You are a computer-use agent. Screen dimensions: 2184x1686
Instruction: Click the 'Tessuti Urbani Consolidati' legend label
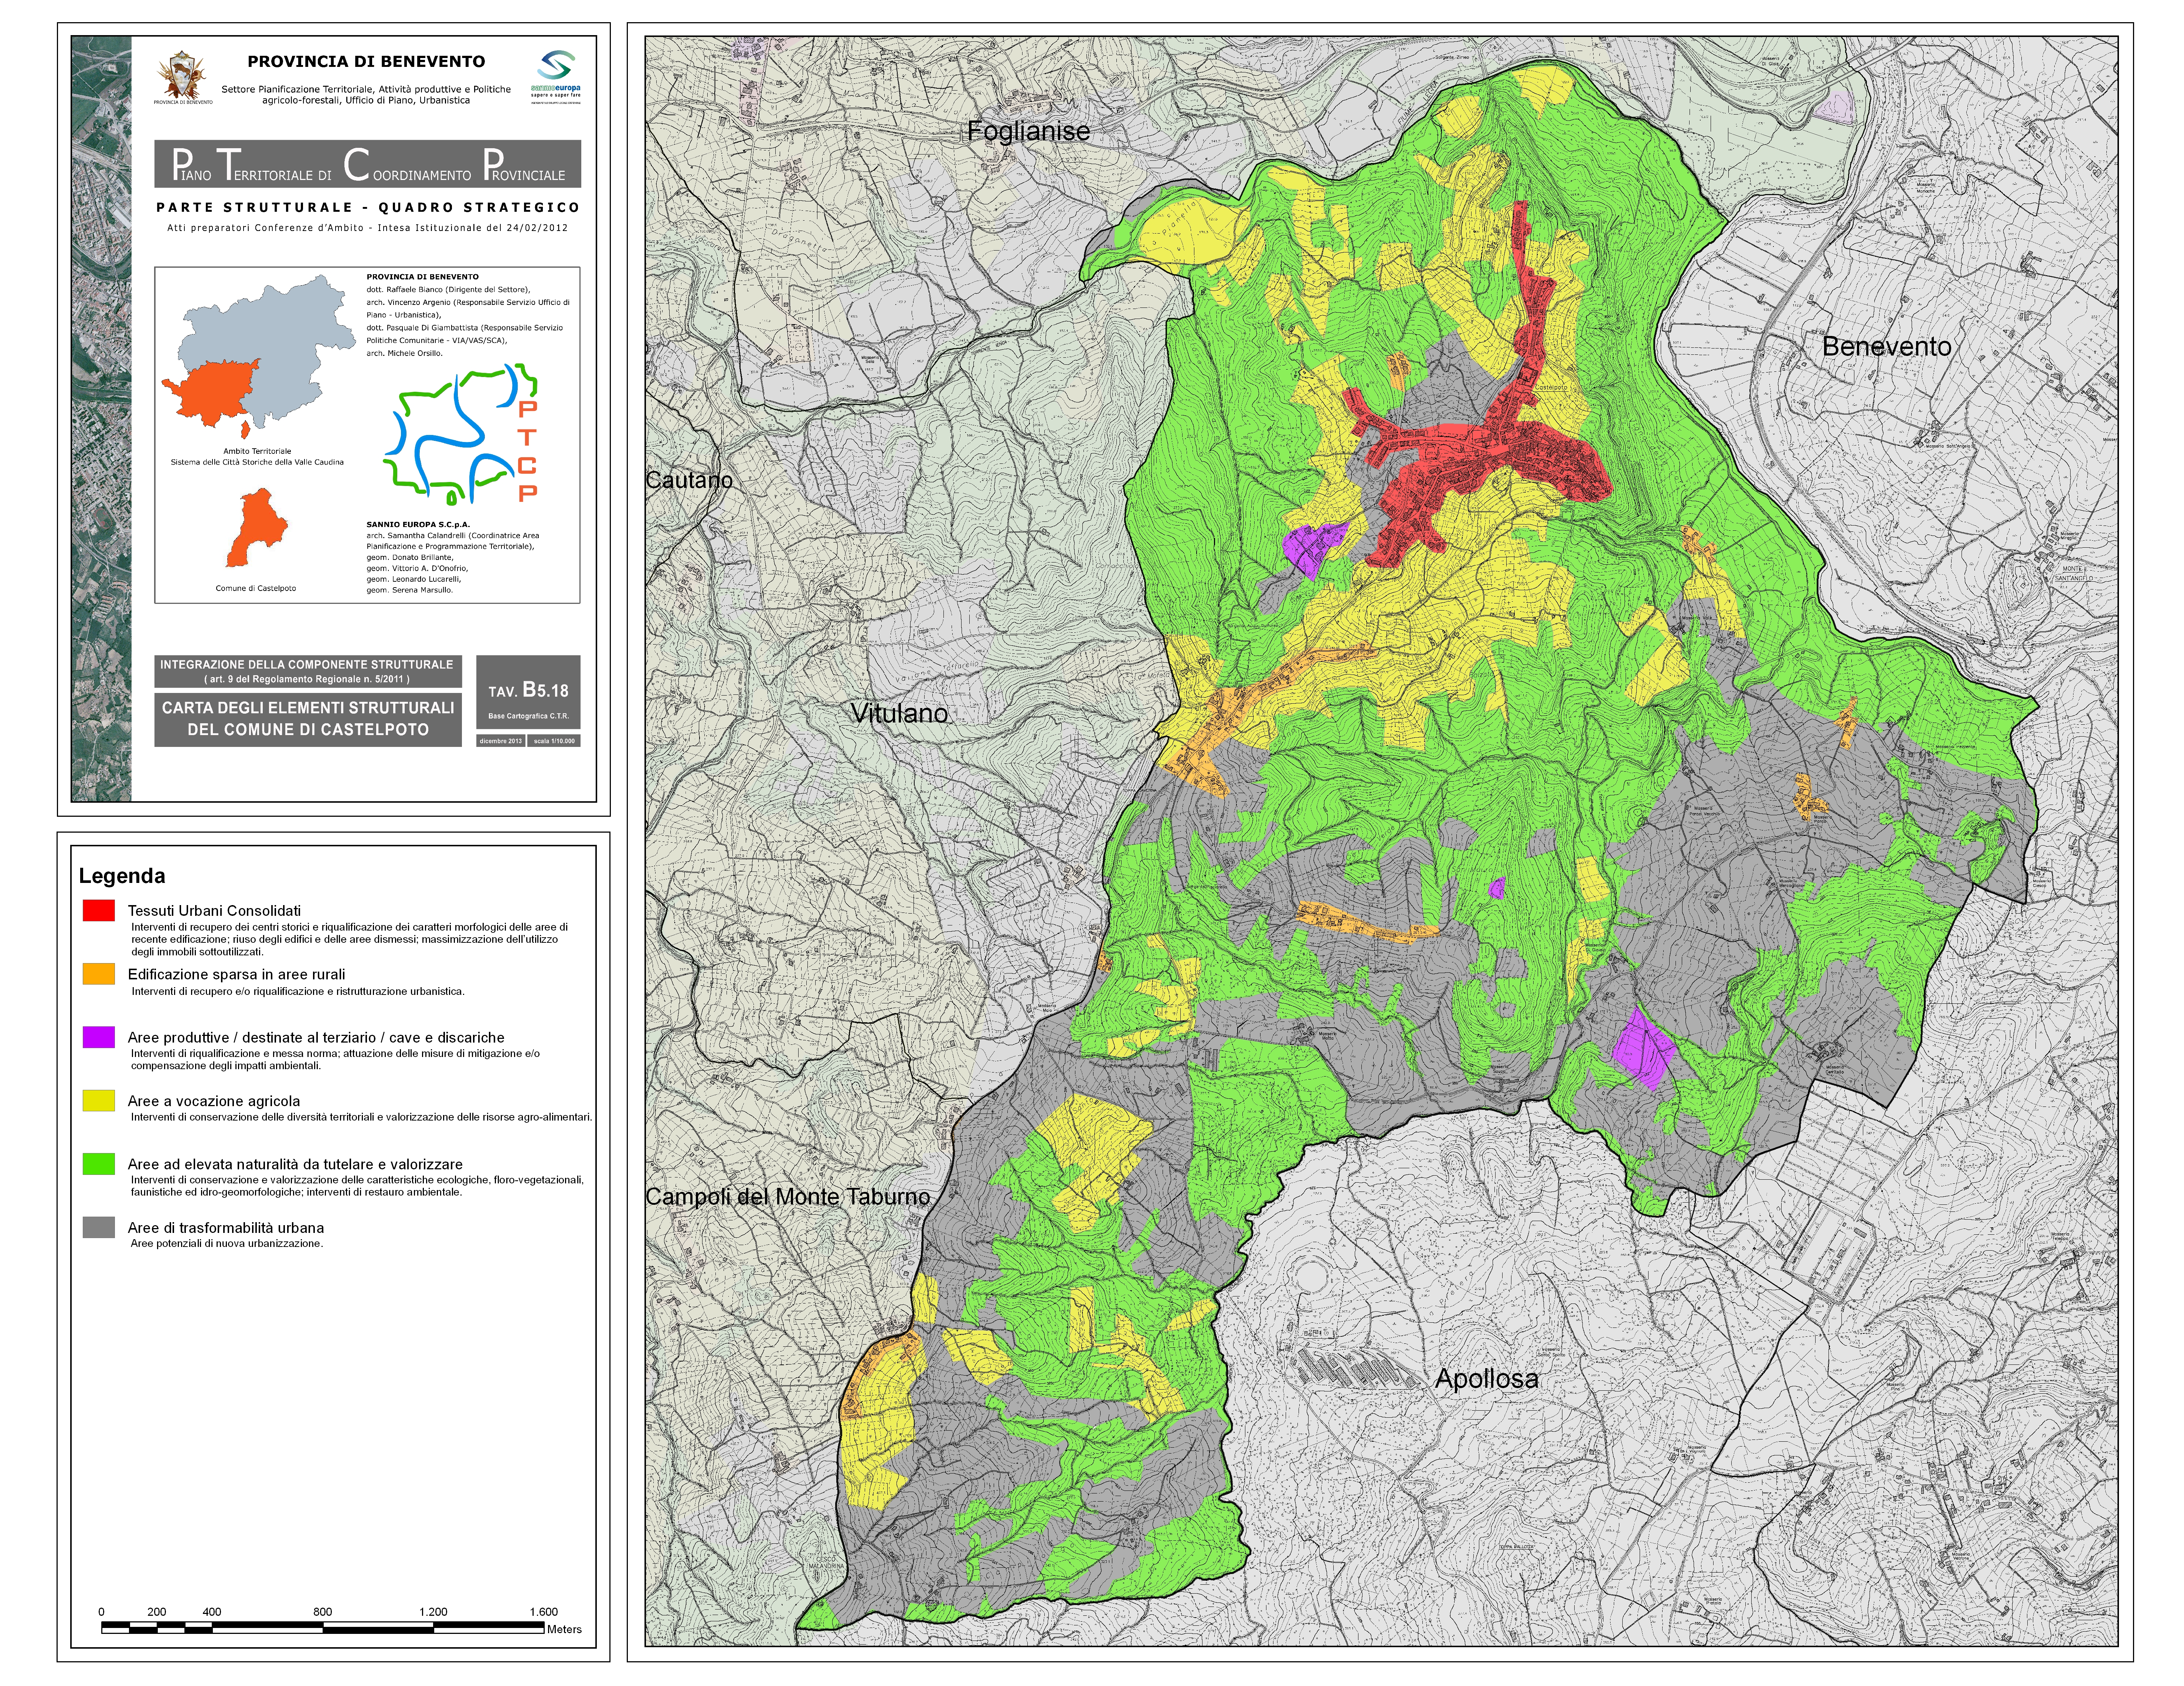click(214, 911)
